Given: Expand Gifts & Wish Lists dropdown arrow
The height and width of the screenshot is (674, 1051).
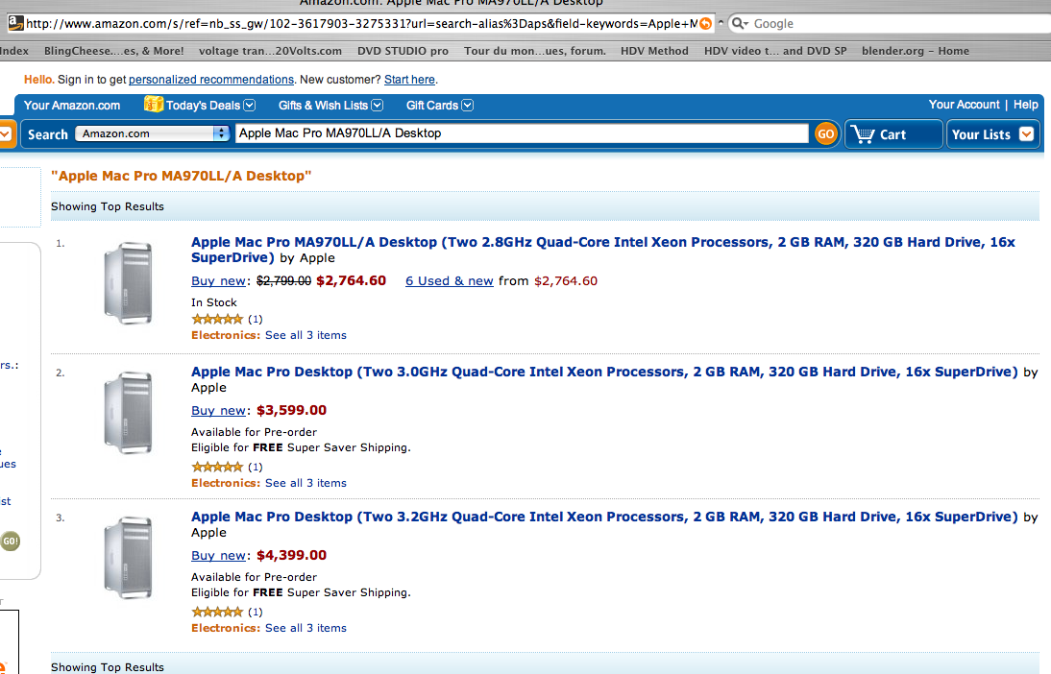Looking at the screenshot, I should [x=378, y=106].
